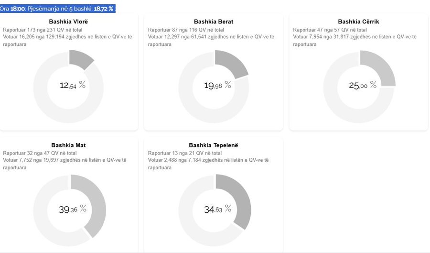Click the Bashkia Mat card title
Viewport: 430px width, 253px height.
tap(68, 145)
